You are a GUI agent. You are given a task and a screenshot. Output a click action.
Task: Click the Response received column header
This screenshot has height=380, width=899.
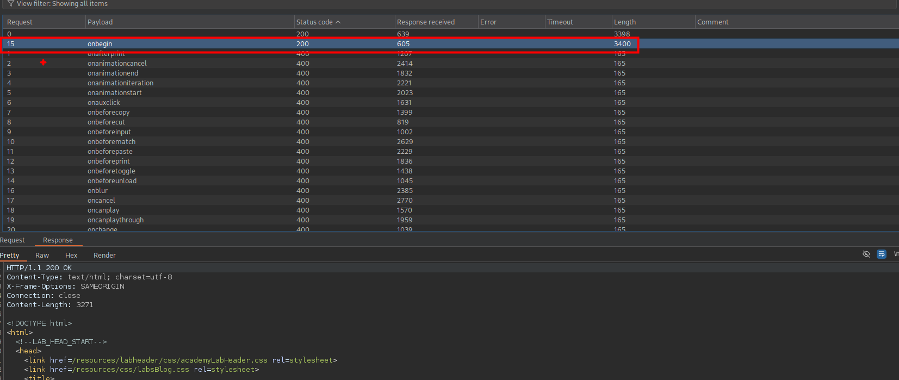pyautogui.click(x=425, y=22)
